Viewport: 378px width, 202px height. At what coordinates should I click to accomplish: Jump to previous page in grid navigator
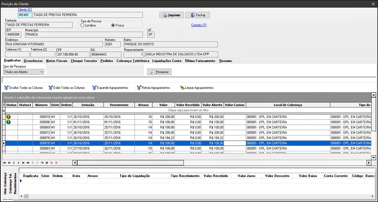[x=9, y=163]
